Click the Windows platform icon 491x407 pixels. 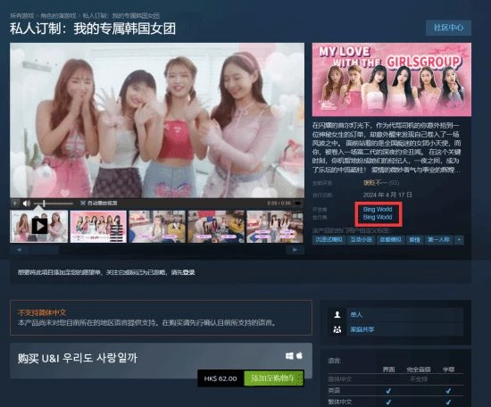point(289,356)
